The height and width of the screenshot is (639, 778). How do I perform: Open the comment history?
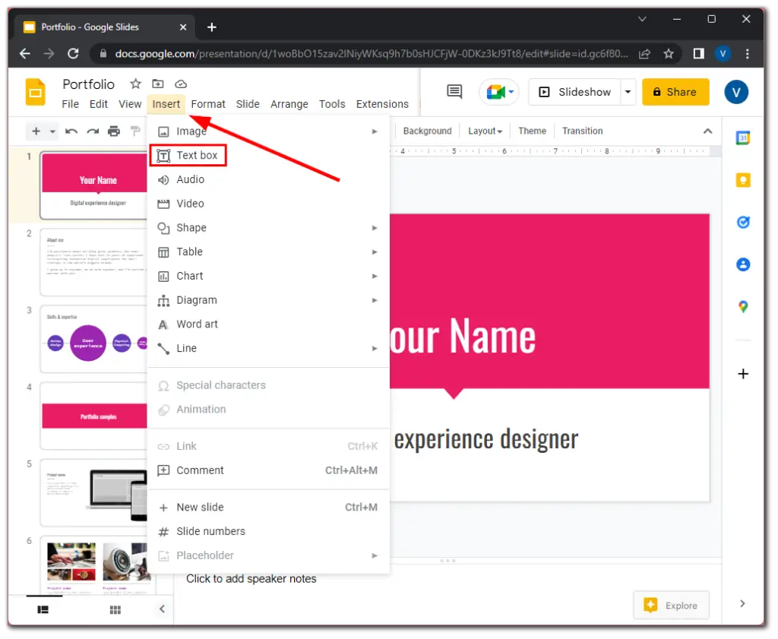[453, 91]
